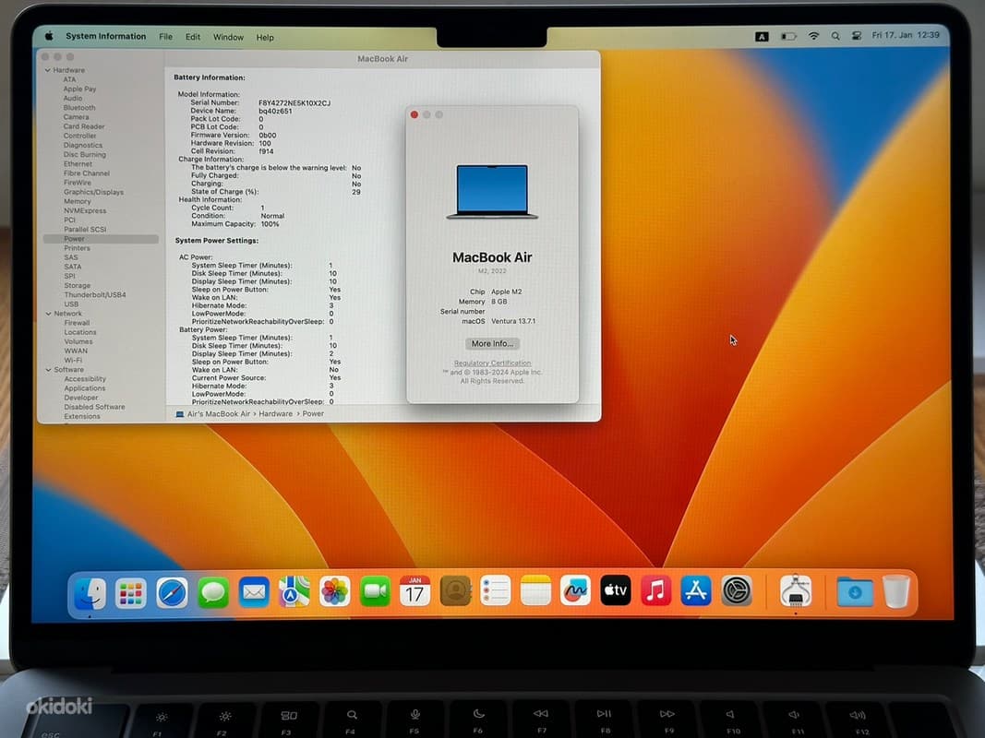Open Contacts in the Dock
Image resolution: width=985 pixels, height=738 pixels.
click(455, 591)
